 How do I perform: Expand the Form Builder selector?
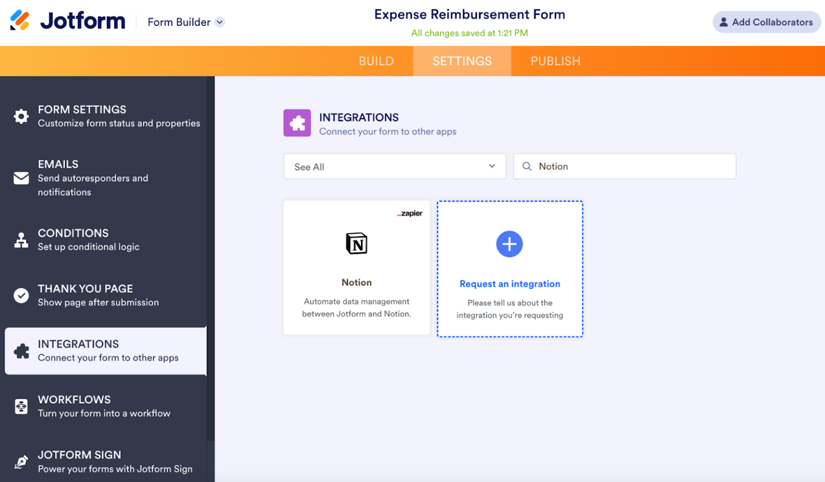179,22
